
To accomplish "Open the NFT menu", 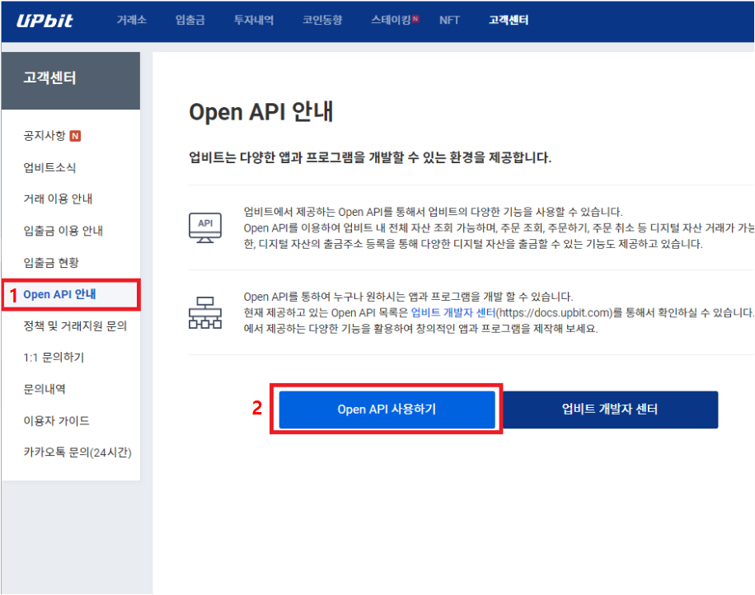I will coord(449,21).
